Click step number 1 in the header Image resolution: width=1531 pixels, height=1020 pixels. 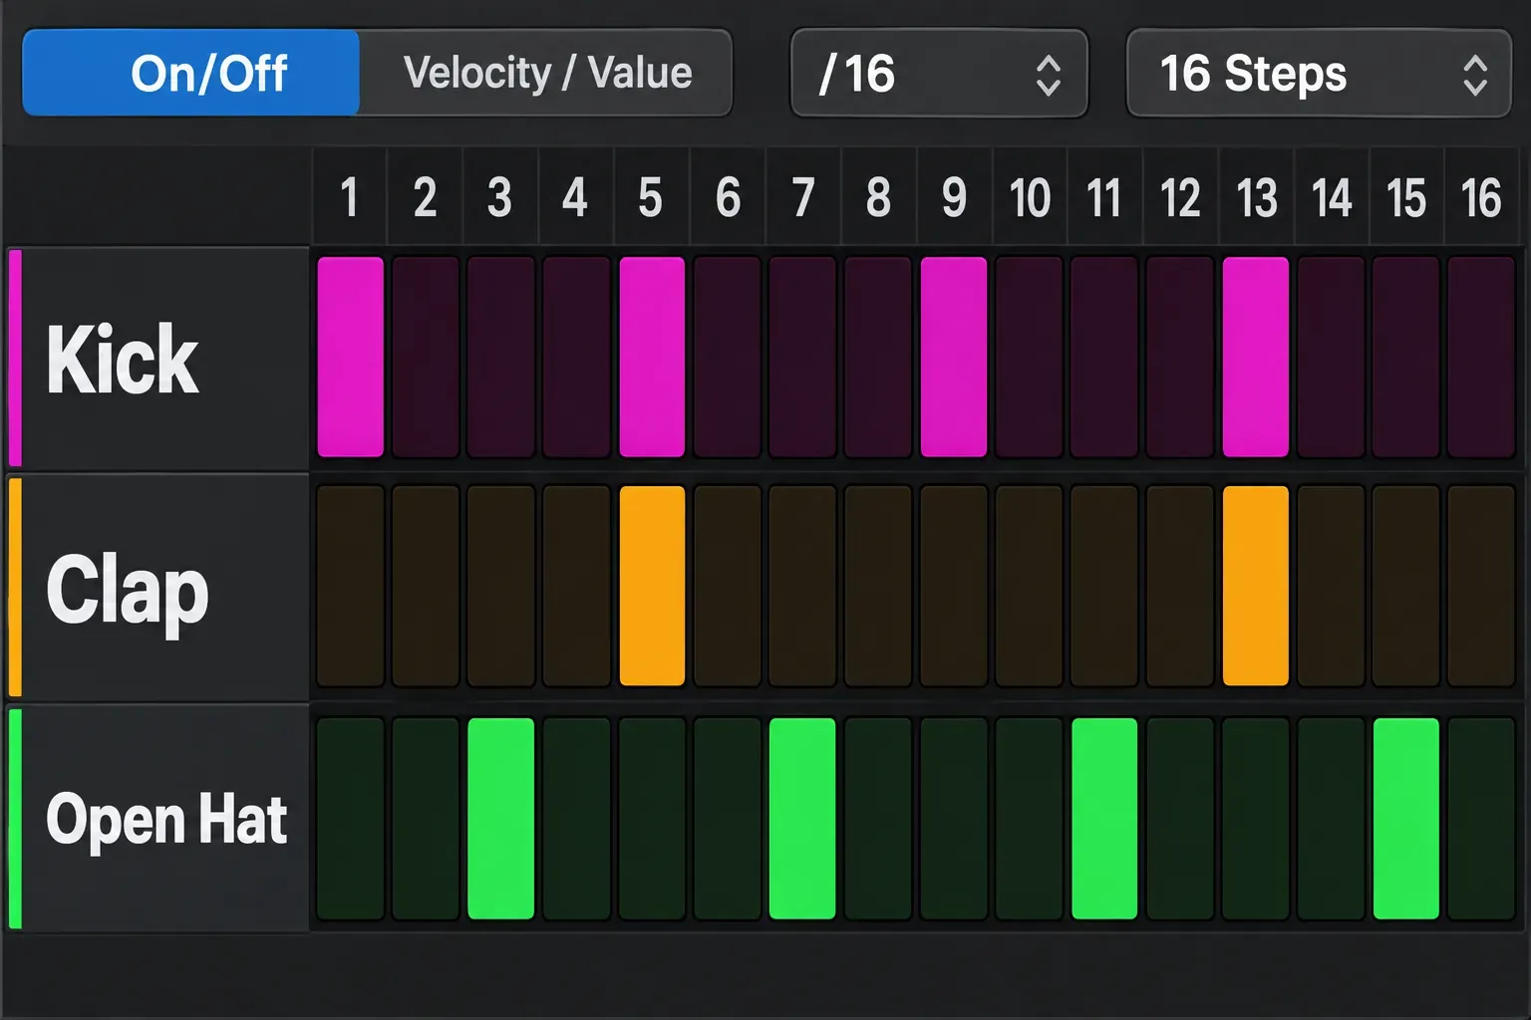pos(349,197)
